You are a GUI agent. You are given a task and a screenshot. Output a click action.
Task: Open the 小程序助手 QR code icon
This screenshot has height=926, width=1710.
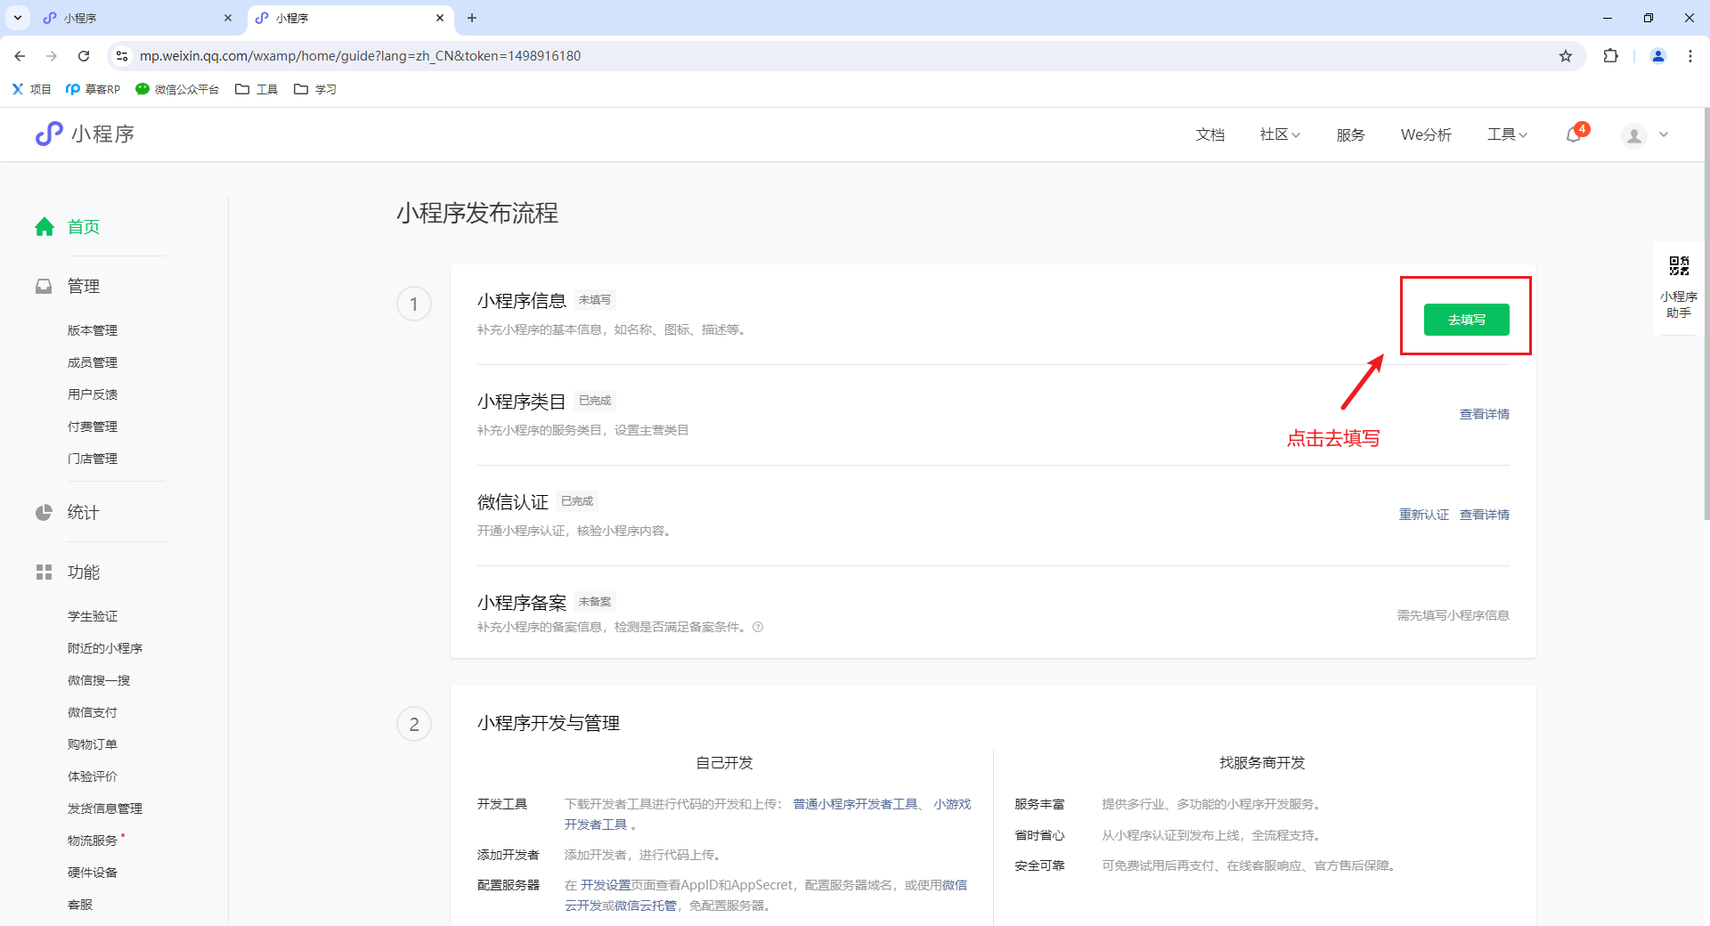(1679, 265)
